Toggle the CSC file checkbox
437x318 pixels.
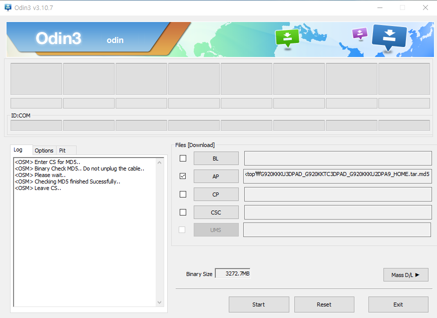click(x=183, y=212)
